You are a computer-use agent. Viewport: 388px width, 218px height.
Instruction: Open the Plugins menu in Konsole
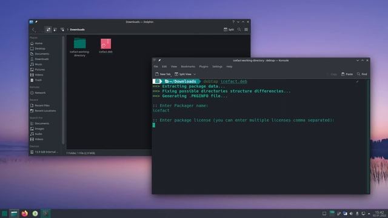coord(204,67)
